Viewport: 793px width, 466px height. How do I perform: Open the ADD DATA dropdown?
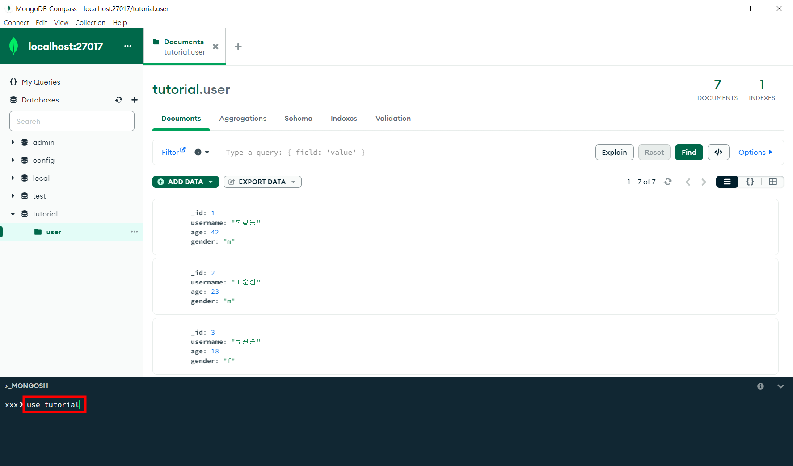point(186,182)
